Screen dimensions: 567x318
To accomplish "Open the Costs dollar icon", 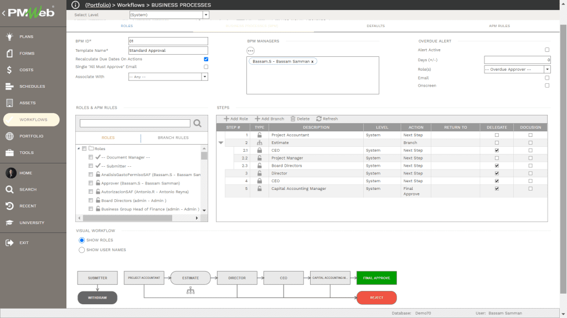I will tap(10, 70).
